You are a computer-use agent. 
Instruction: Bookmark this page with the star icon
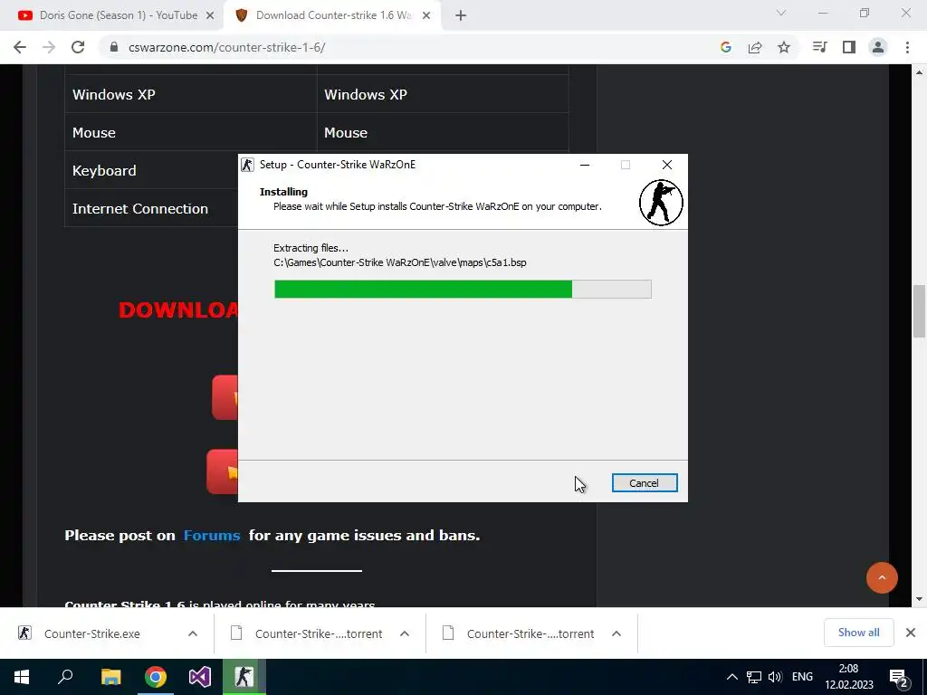(x=784, y=47)
